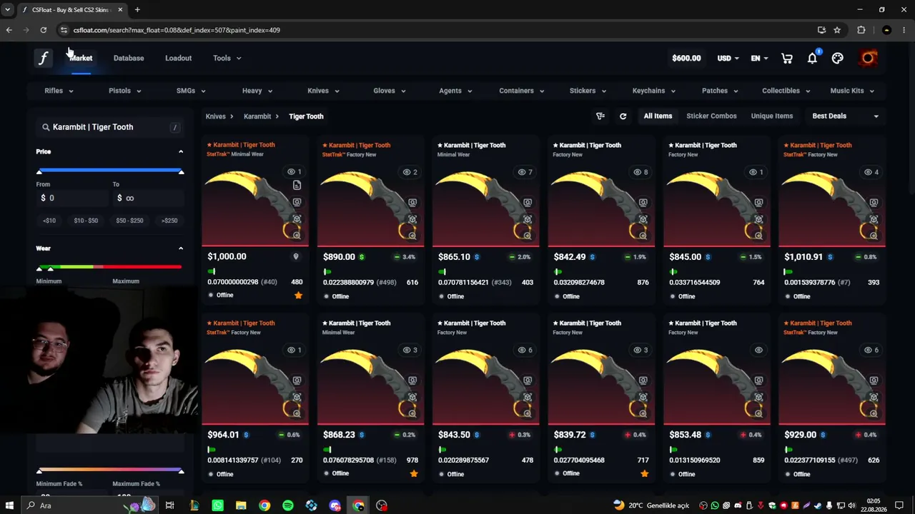Apply the >$250 price preset
The height and width of the screenshot is (514, 915).
(169, 221)
